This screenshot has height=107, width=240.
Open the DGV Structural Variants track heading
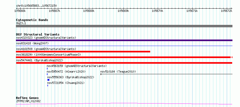click(x=38, y=34)
